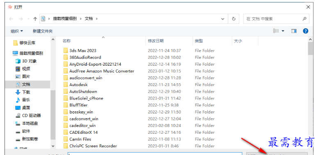
Task: Open 视频 in navigation pane
Action: 23,69
